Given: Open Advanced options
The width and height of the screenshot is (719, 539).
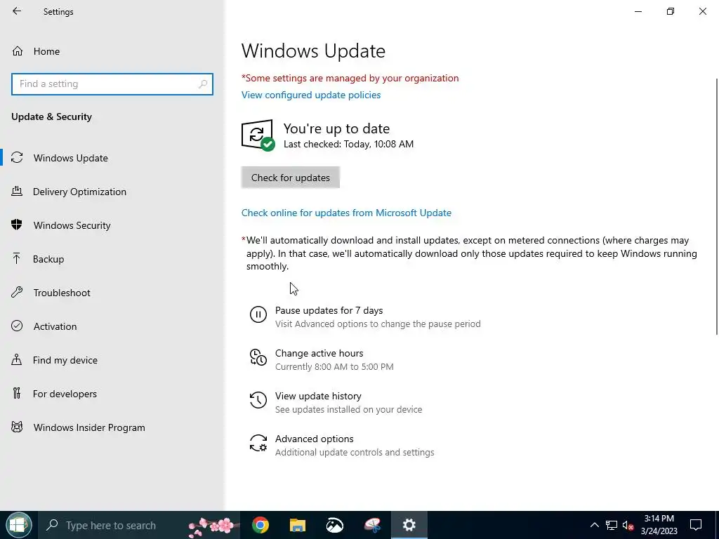Looking at the screenshot, I should (342, 445).
